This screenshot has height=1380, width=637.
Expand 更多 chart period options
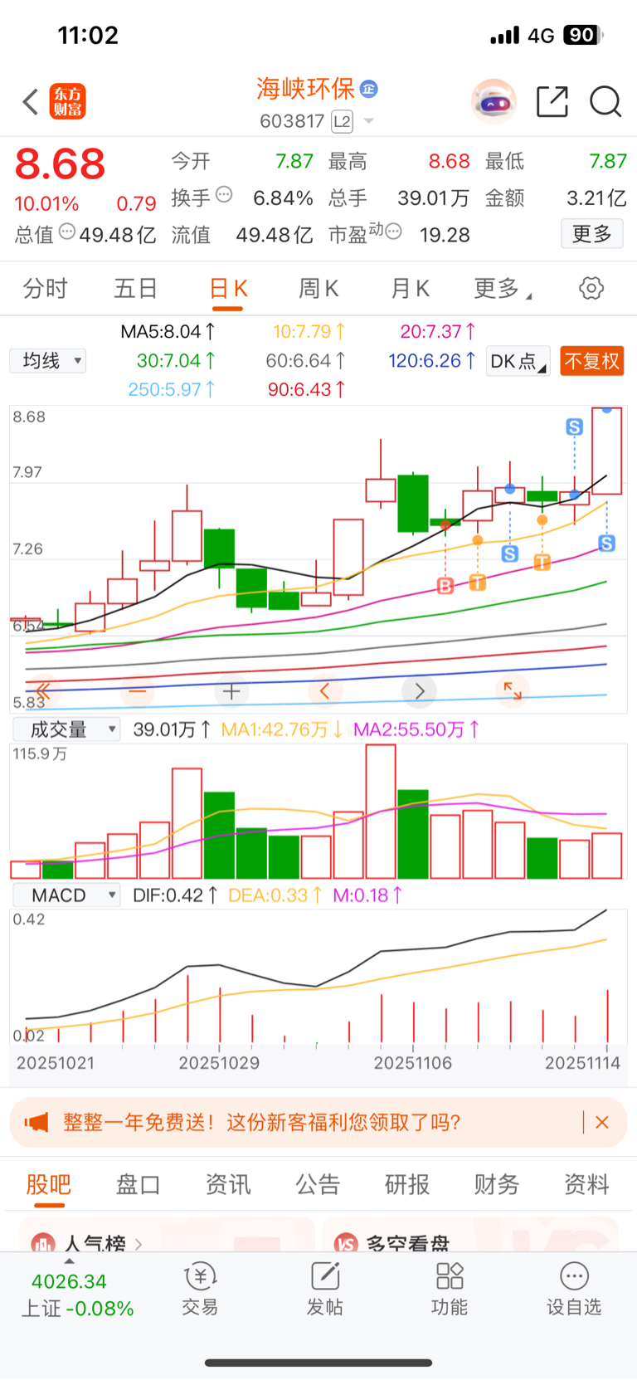pos(503,289)
